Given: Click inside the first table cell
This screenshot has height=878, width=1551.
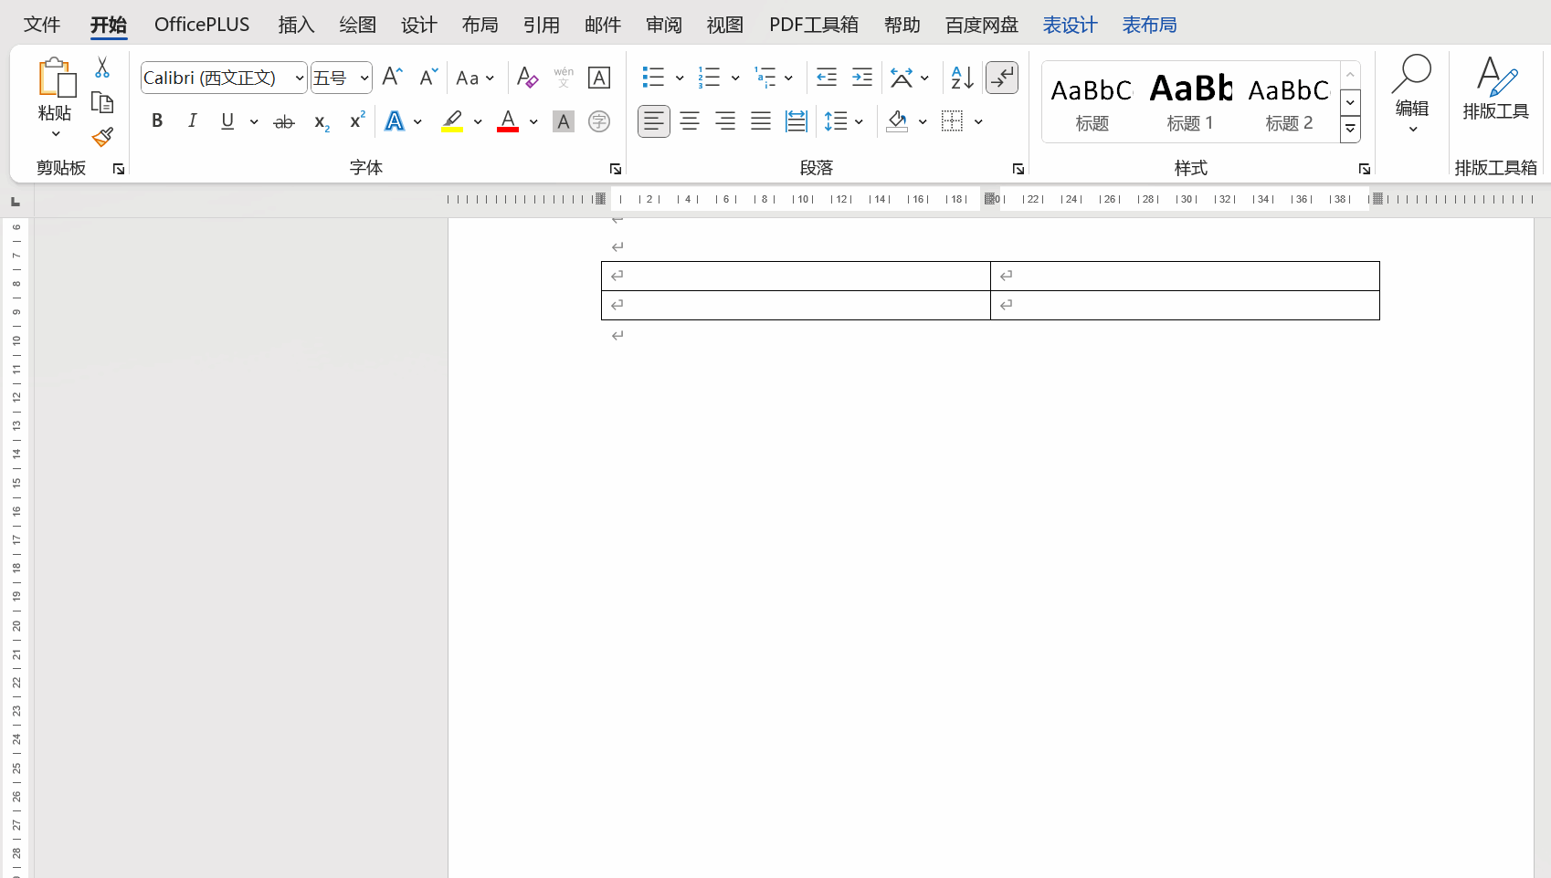Looking at the screenshot, I should tap(795, 276).
